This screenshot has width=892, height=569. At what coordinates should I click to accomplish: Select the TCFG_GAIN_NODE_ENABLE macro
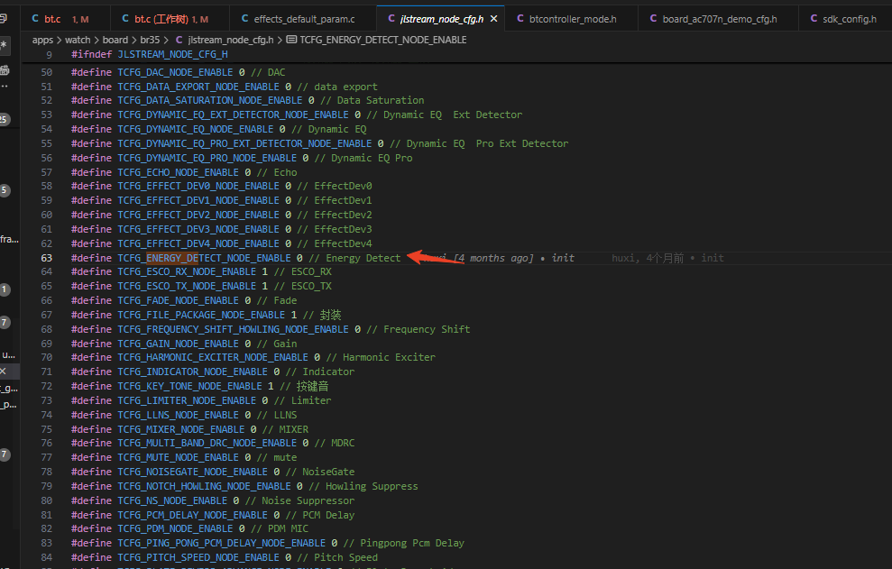tap(178, 344)
